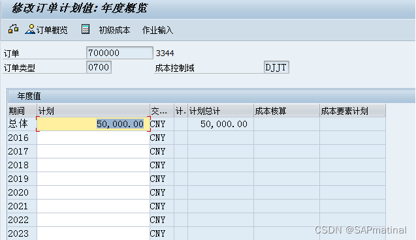Click the 2016 plan input field
The width and height of the screenshot is (416, 240).
(x=93, y=138)
